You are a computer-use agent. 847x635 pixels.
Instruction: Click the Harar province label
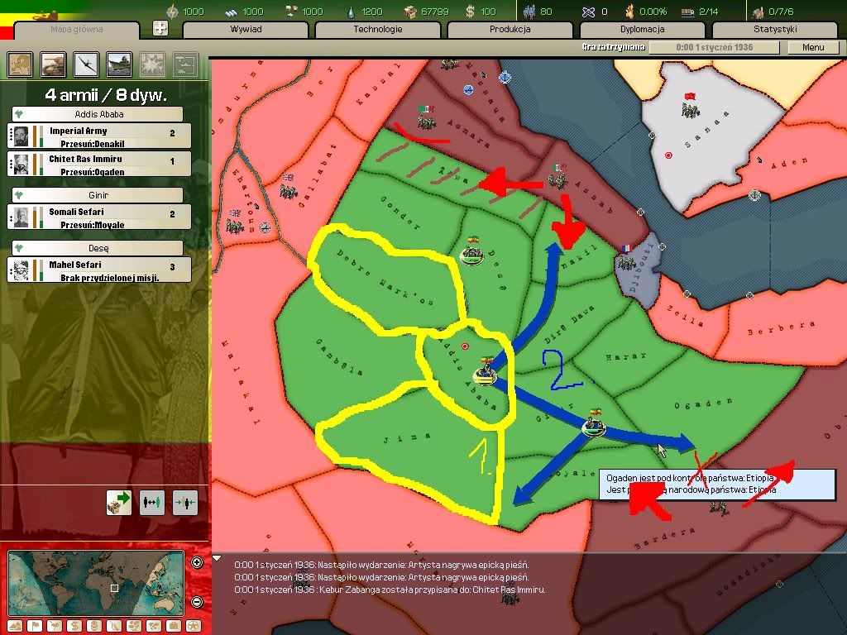626,357
